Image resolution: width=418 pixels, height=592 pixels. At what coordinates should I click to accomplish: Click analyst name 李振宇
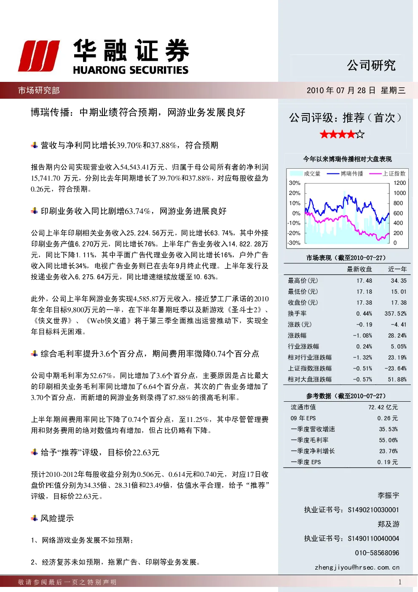[x=389, y=495]
